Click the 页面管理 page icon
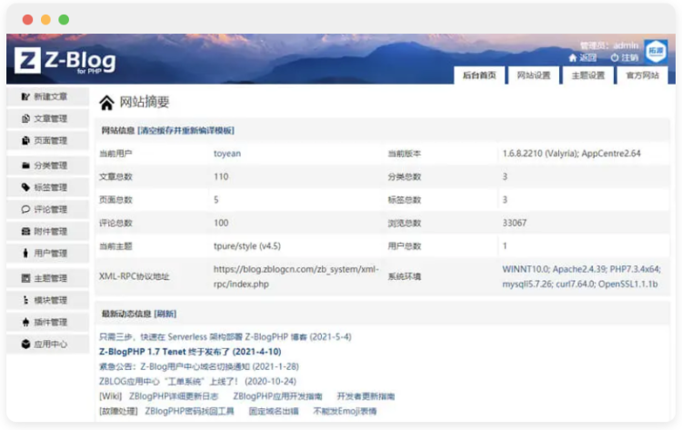The width and height of the screenshot is (682, 430). (25, 140)
